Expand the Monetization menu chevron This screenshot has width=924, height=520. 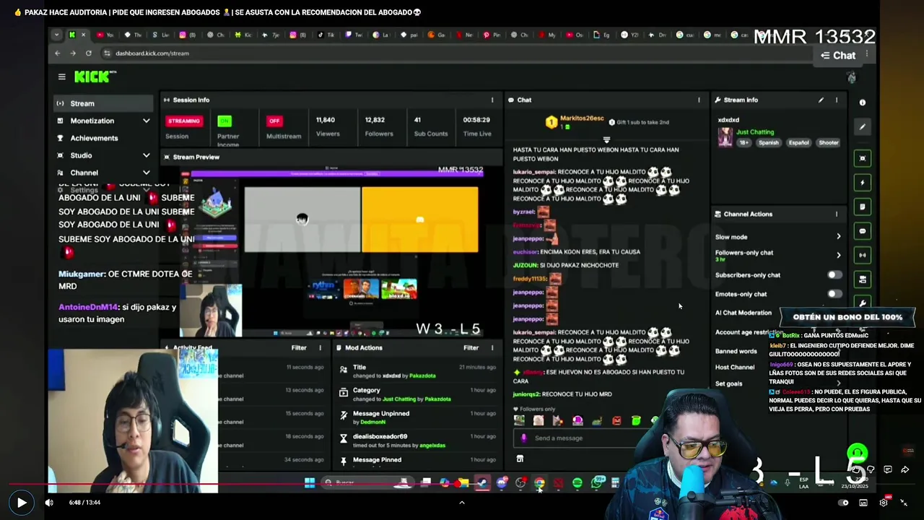146,121
